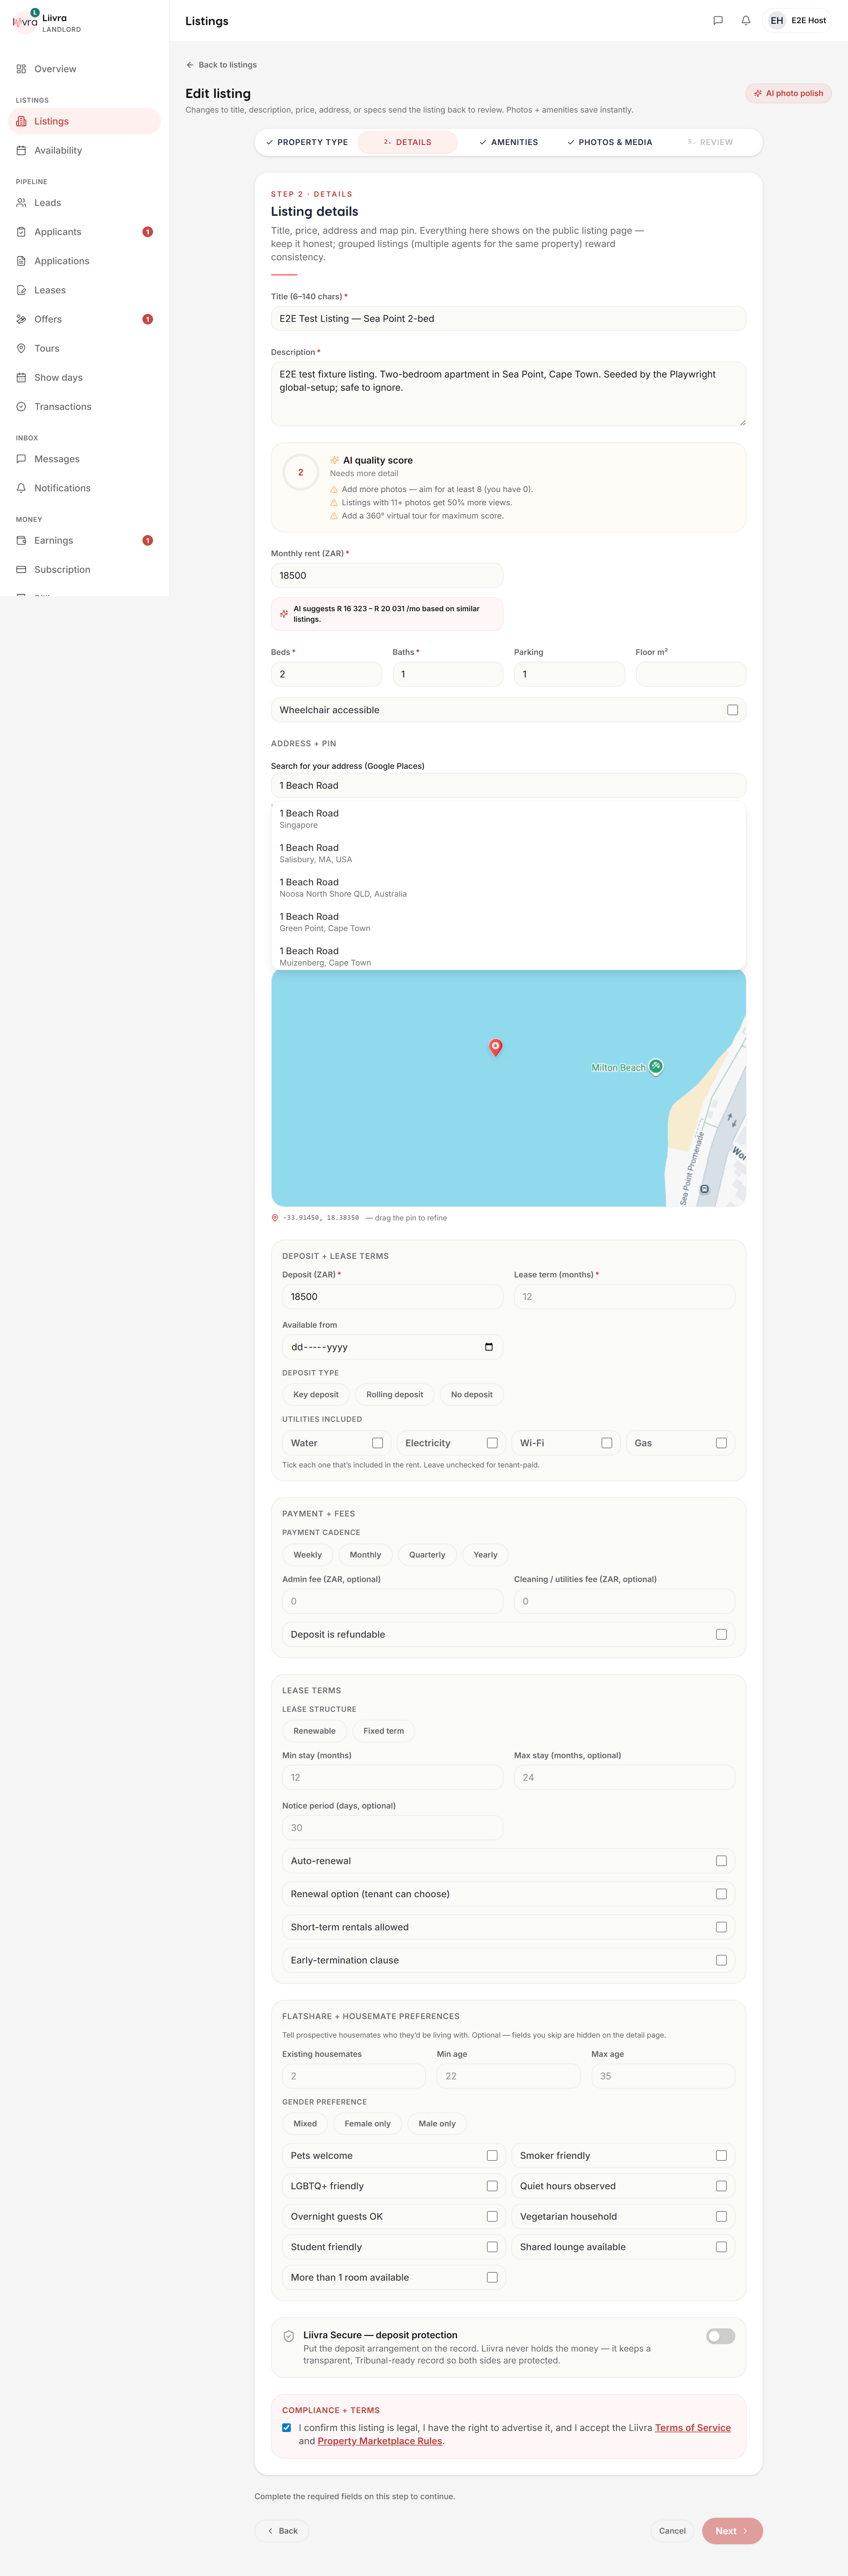
Task: Click the Floor m² input field
Action: tap(691, 674)
